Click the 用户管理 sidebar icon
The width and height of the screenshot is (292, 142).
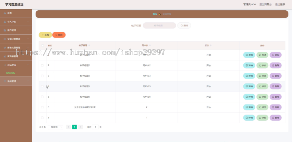pos(5,30)
